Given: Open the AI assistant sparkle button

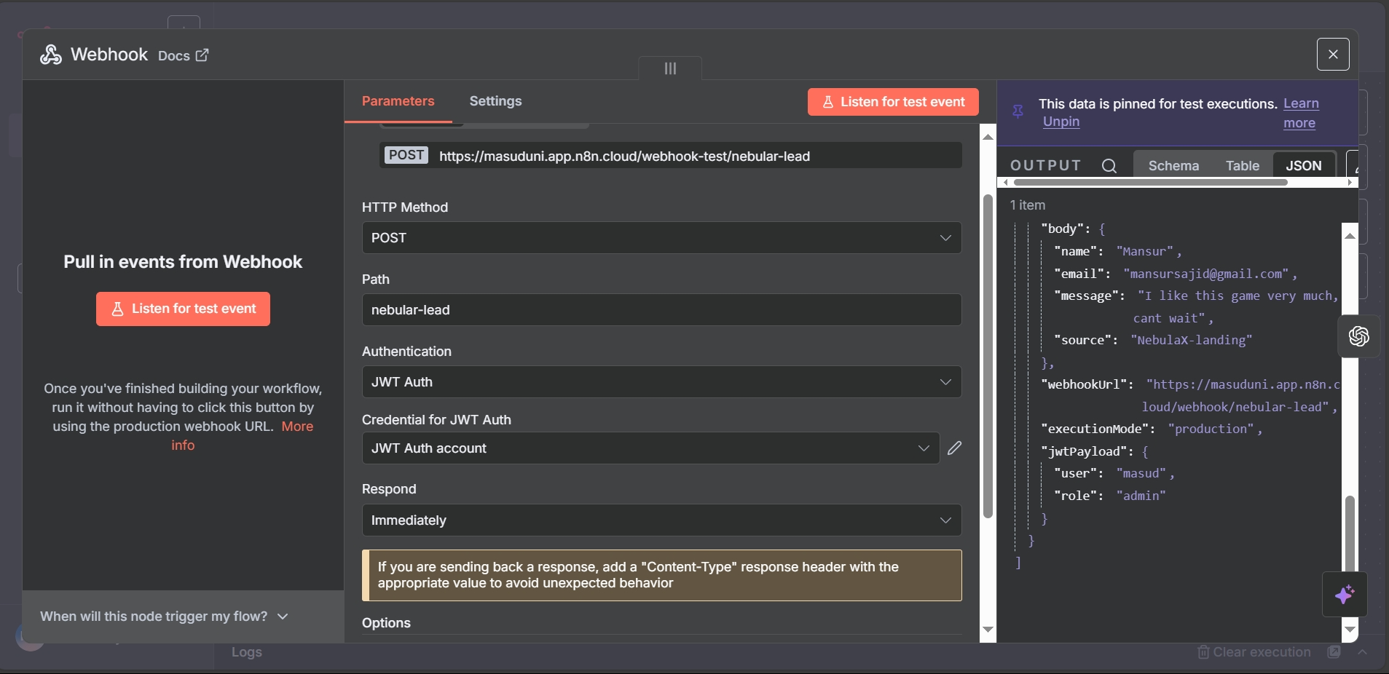Looking at the screenshot, I should 1345,595.
